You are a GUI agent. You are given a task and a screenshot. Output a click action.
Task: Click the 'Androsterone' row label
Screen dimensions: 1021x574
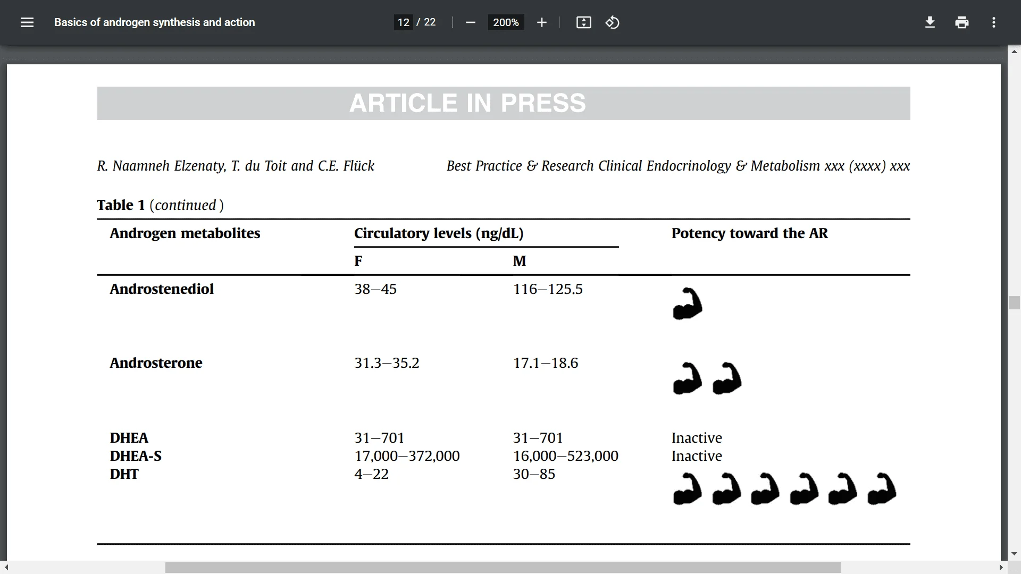(x=156, y=363)
